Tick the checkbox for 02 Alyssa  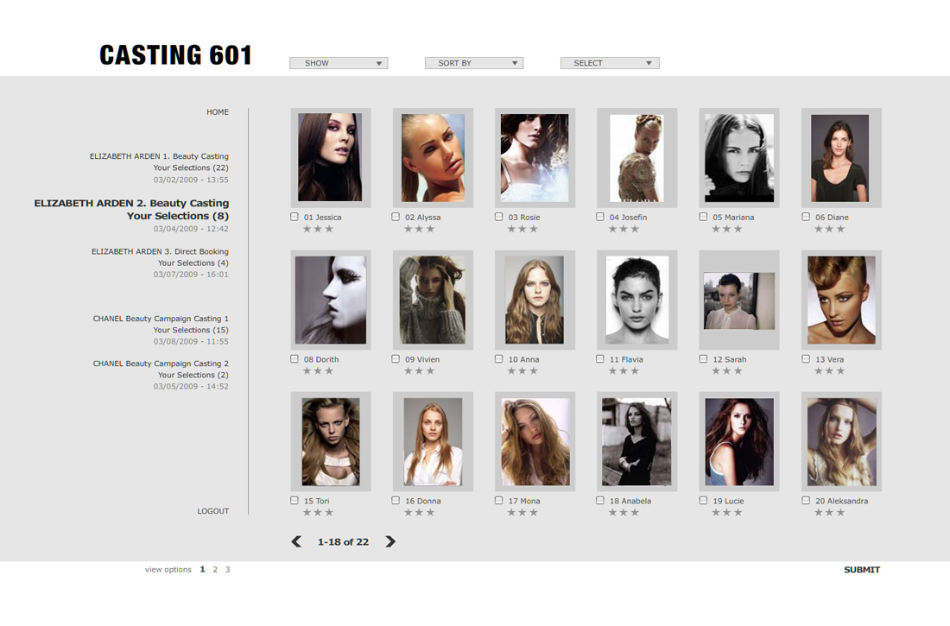click(396, 217)
